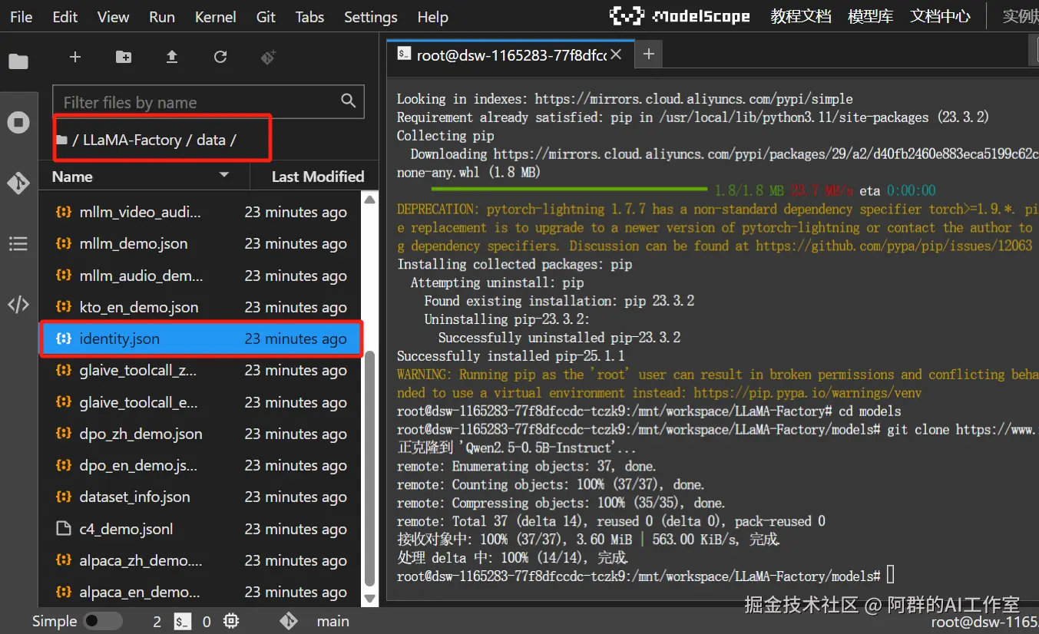Toggle Simple interface mode switch
1039x634 pixels.
pos(102,622)
